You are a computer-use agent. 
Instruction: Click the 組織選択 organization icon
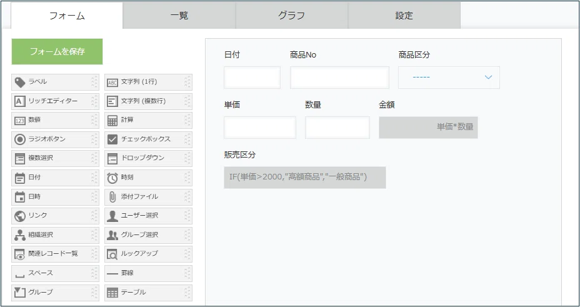coord(20,235)
